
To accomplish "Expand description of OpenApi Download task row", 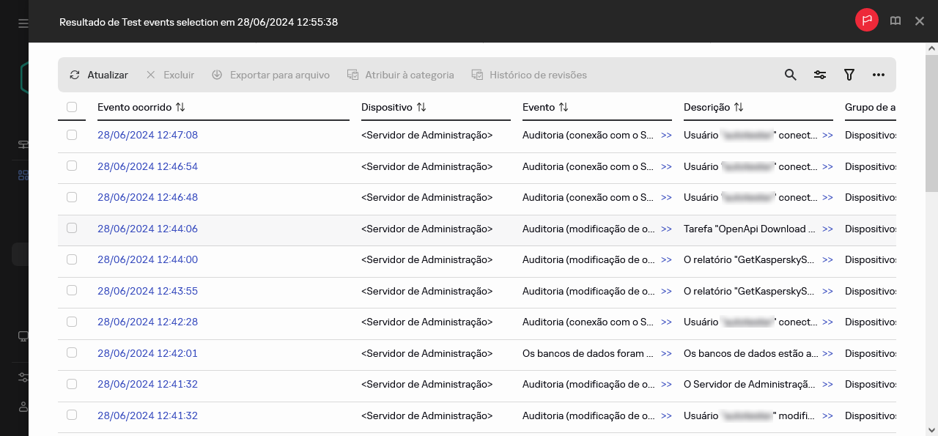I will [x=827, y=229].
